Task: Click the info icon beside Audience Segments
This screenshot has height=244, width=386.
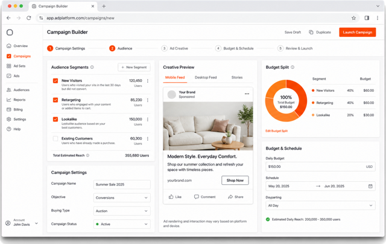Action: pyautogui.click(x=92, y=67)
